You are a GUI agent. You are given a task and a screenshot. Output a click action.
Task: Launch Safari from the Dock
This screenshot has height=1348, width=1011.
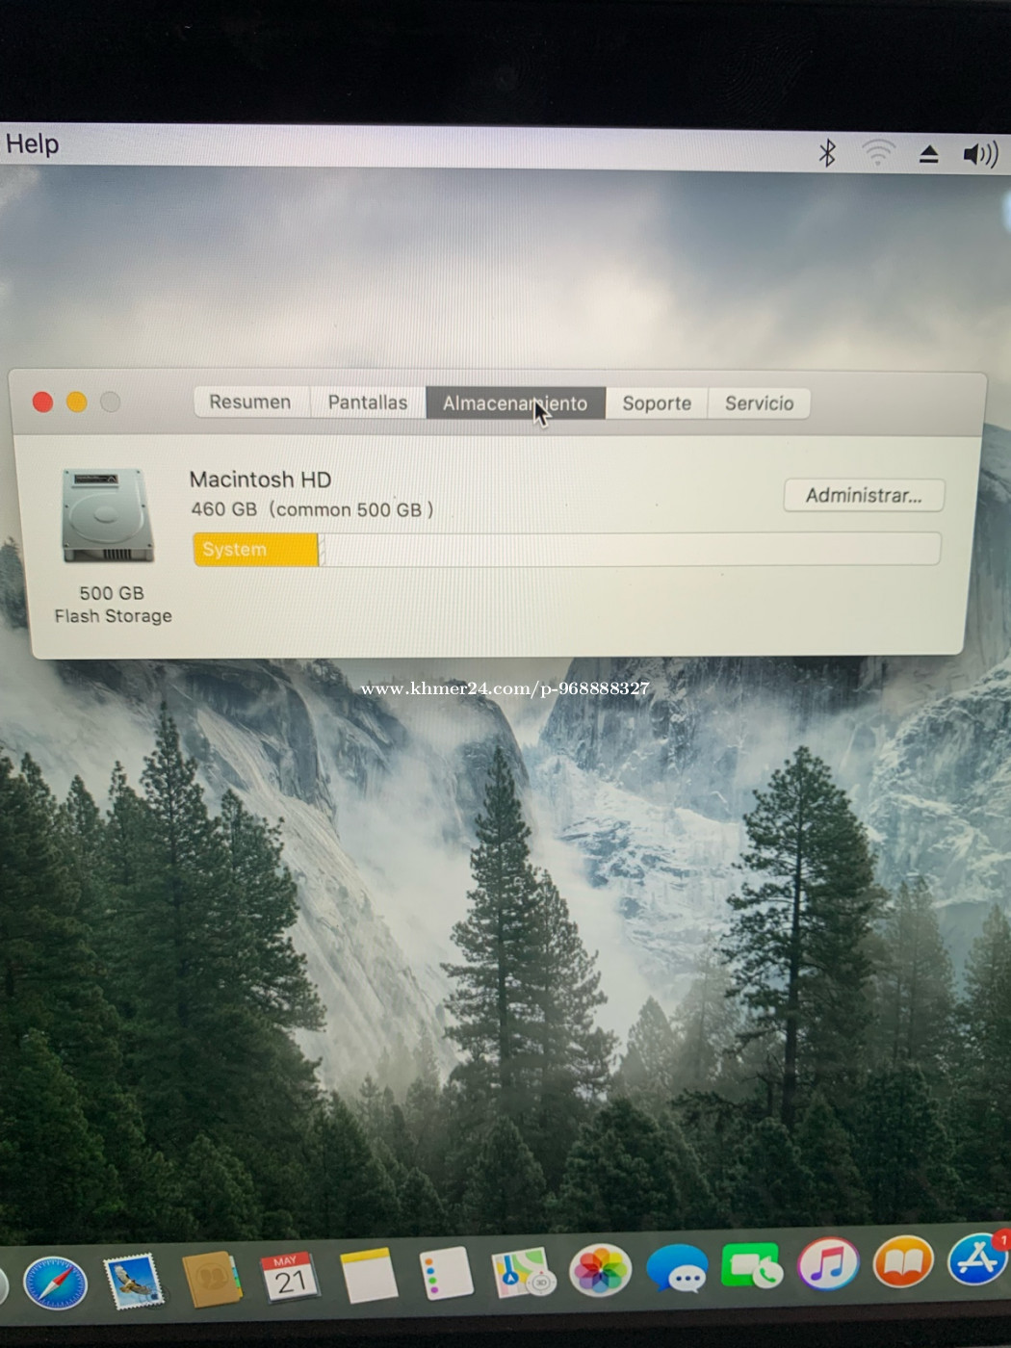tap(55, 1283)
